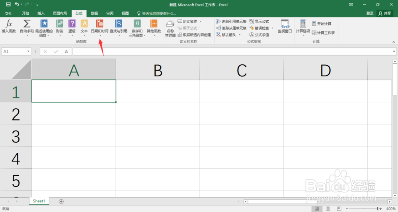Click cell C2
This screenshot has height=212, width=398.
242,113
